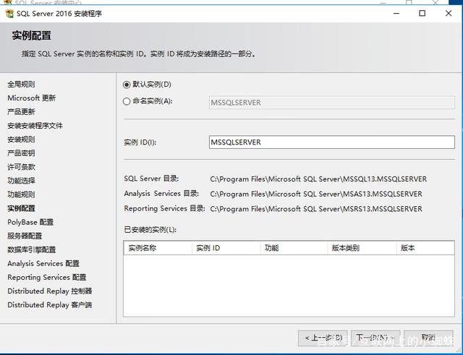Click the Reporting Services path MSRS13.MSSQLSERVER

(x=316, y=209)
